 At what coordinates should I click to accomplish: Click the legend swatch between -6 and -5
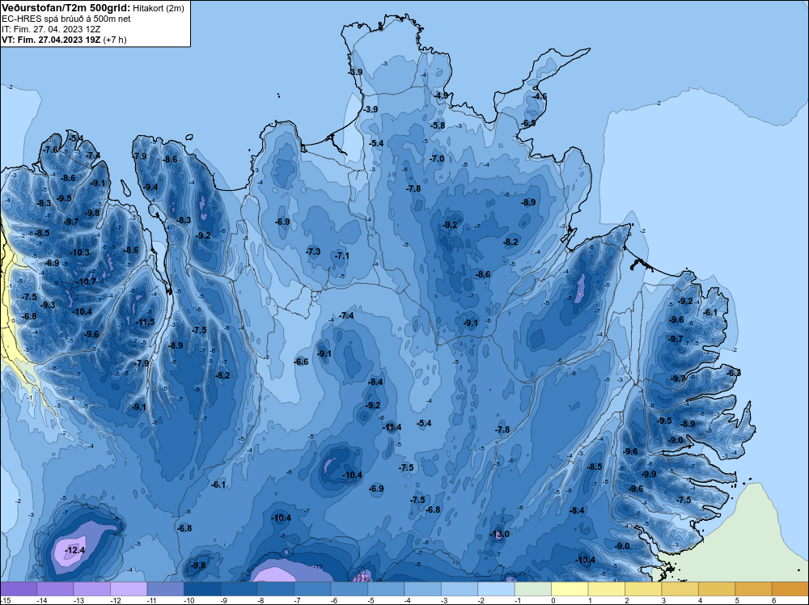pyautogui.click(x=349, y=589)
